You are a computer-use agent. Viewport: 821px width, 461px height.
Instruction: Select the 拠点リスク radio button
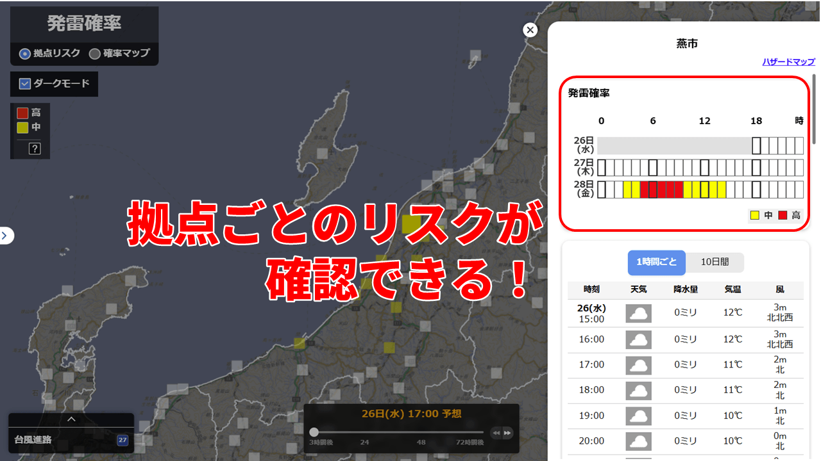click(x=24, y=54)
